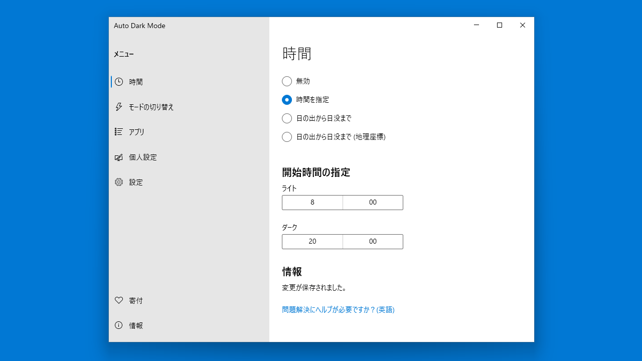Screen dimensions: 642x361
Task: Open the アプリ menu entry
Action: (189, 132)
